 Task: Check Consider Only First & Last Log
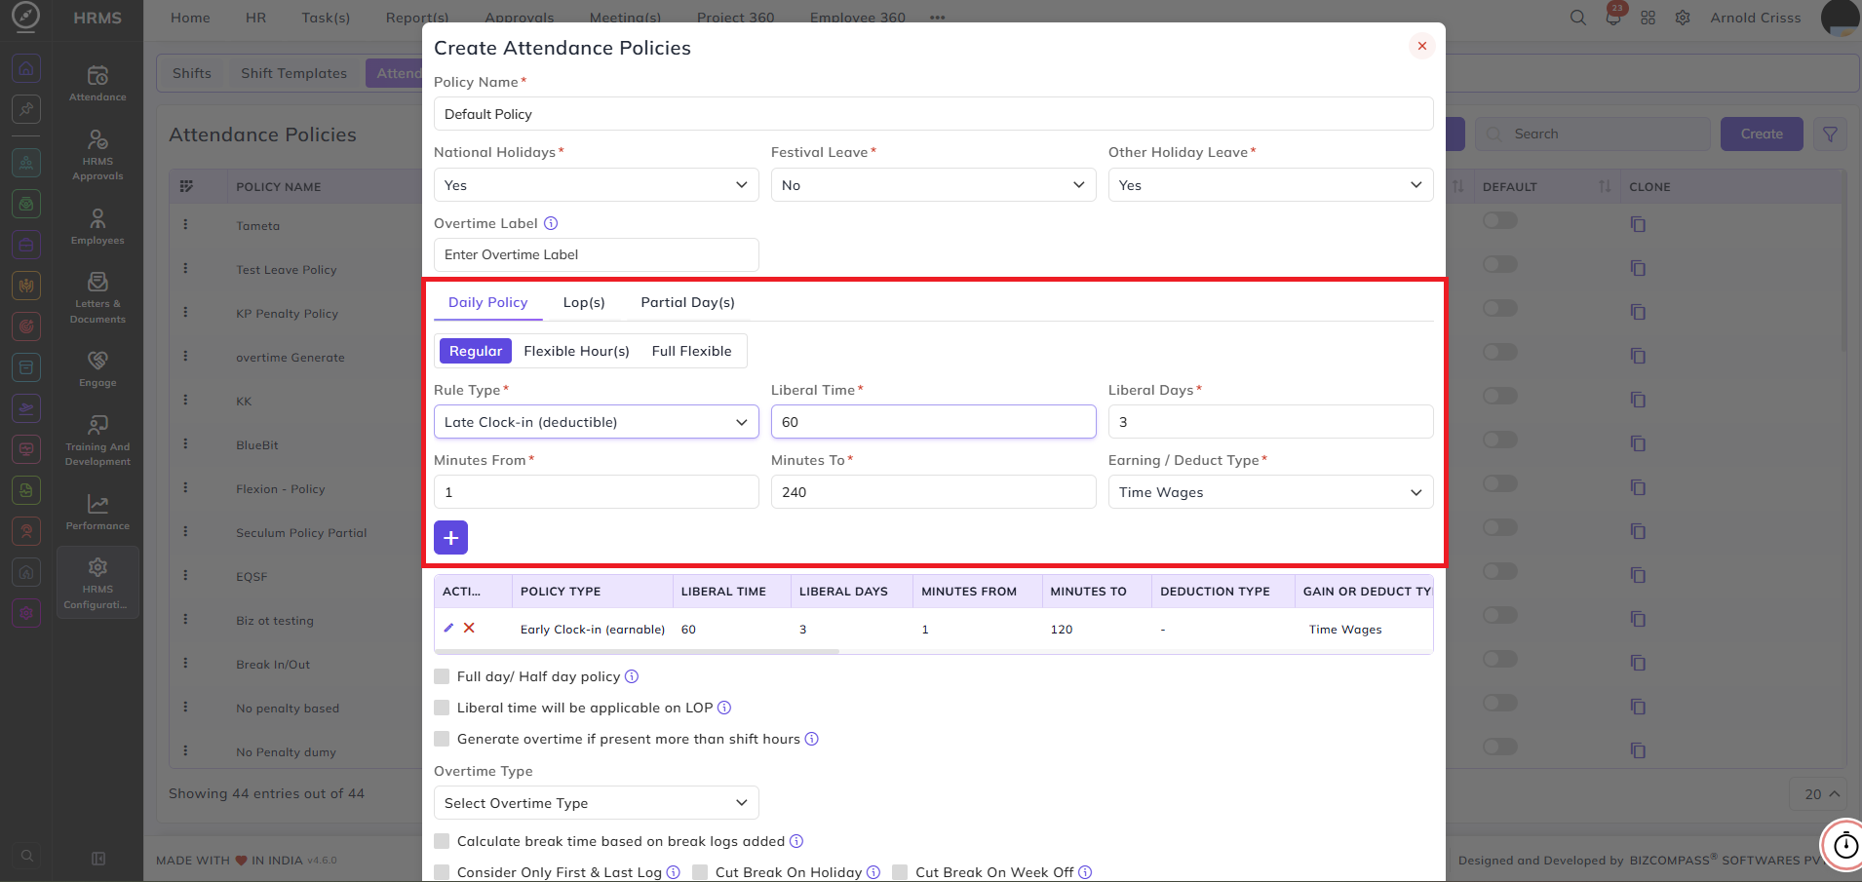(x=442, y=872)
